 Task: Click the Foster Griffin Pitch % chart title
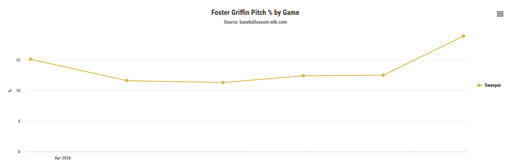pyautogui.click(x=255, y=13)
